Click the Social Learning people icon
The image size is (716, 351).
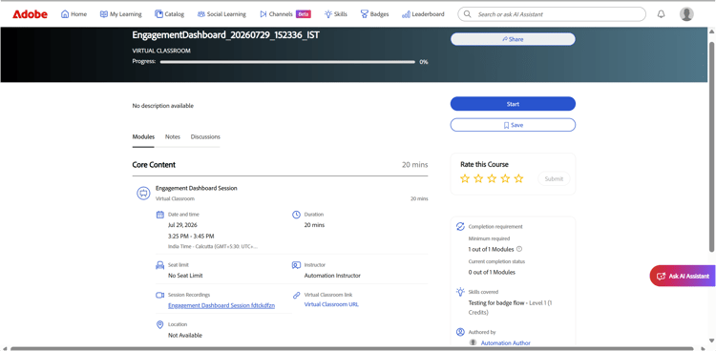(200, 14)
